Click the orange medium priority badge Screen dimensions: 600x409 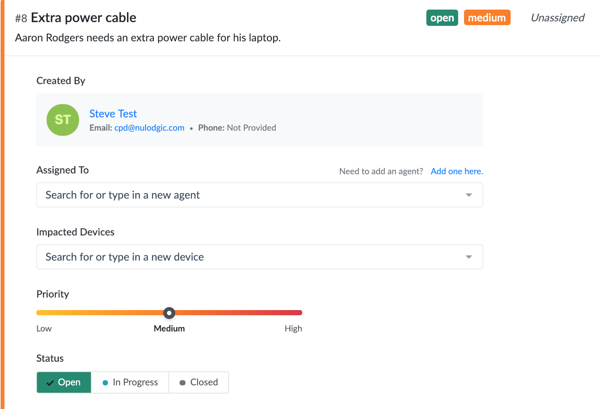pos(487,18)
